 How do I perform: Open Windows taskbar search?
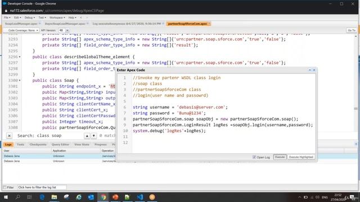(17, 197)
